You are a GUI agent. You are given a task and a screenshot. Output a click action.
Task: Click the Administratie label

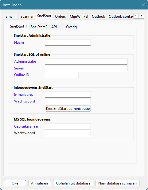tap(25, 61)
